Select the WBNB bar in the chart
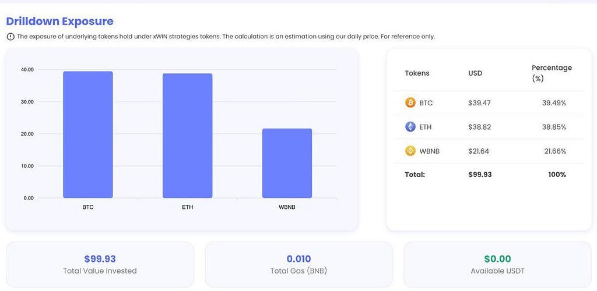Screen dimensions: 597x291 [287, 164]
